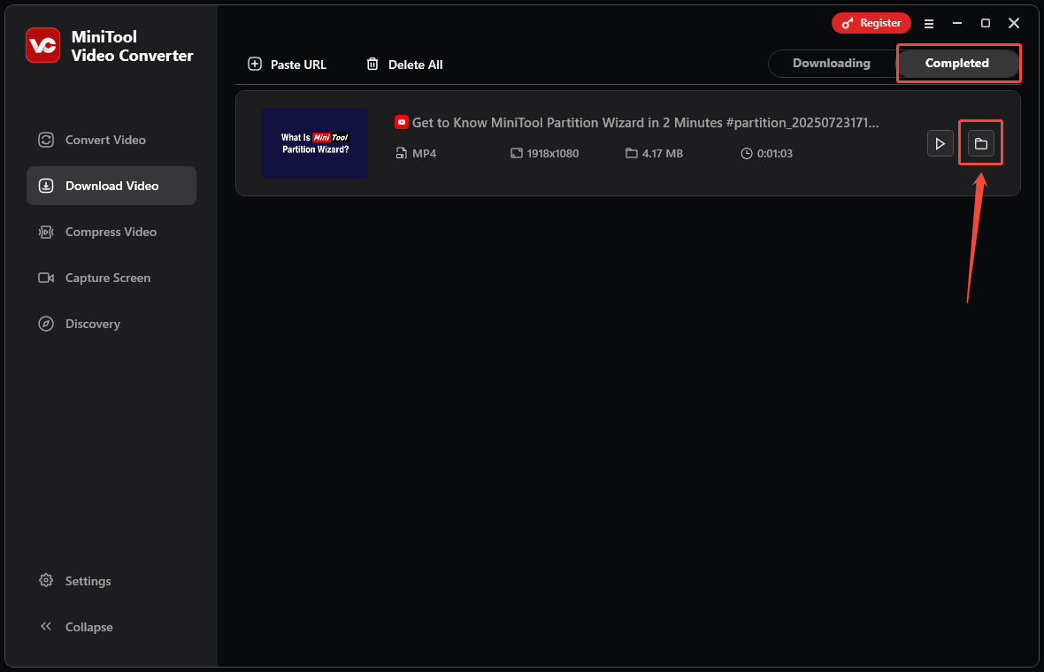Open the folder of the downloaded video
This screenshot has height=672, width=1044.
click(981, 144)
